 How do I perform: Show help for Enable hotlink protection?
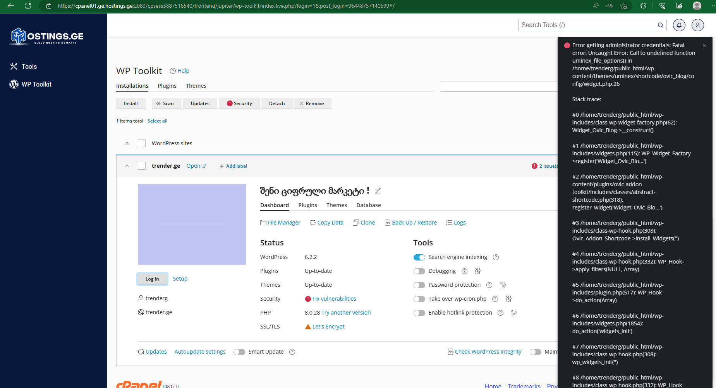coord(500,313)
